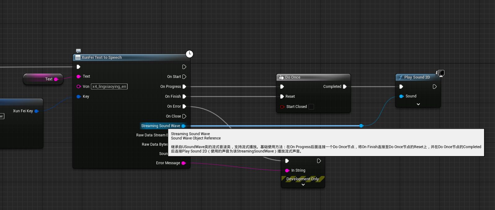Click the Completed label on Do Once
The width and height of the screenshot is (495, 210).
[x=332, y=87]
